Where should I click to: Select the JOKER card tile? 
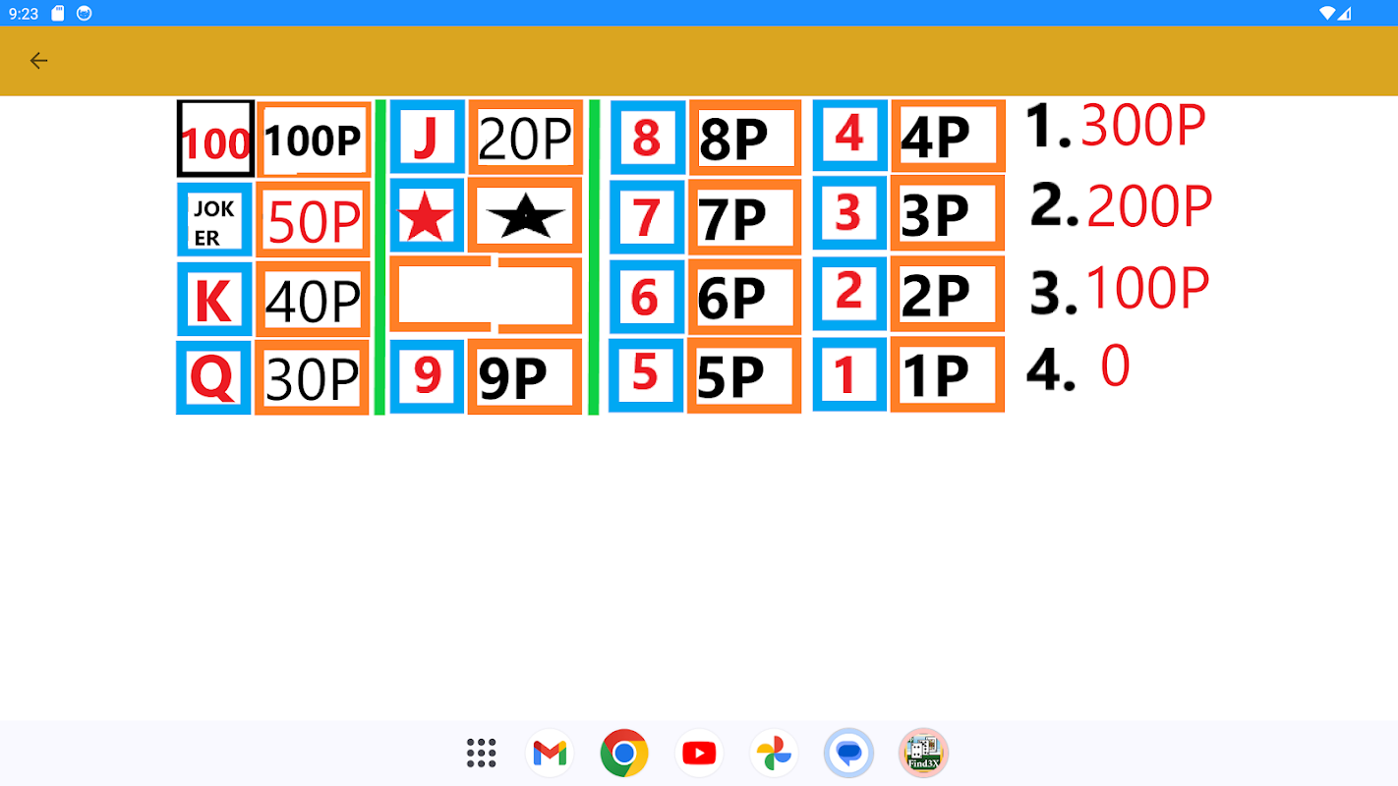pyautogui.click(x=214, y=220)
